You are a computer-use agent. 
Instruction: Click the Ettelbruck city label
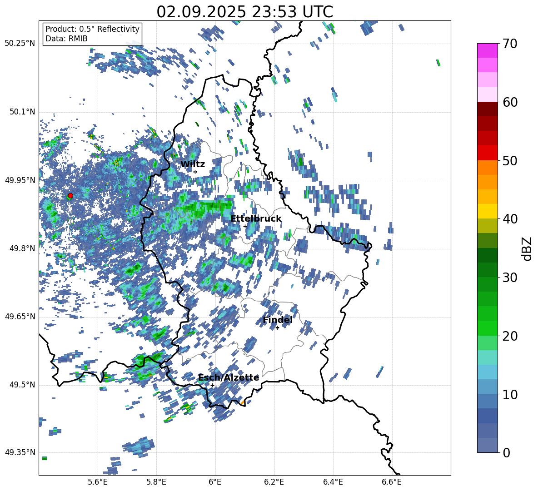(x=256, y=219)
